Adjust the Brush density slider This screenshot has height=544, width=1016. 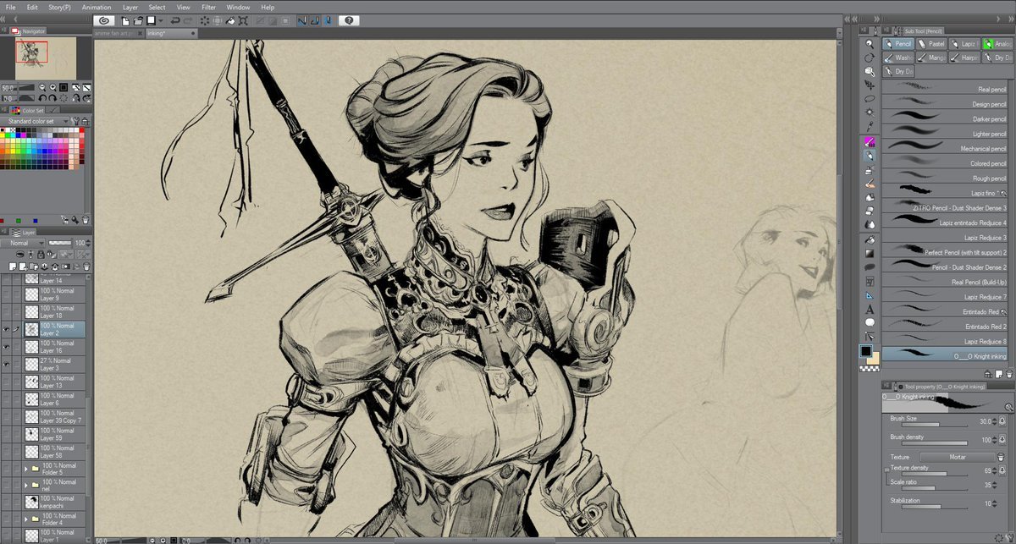tap(929, 442)
